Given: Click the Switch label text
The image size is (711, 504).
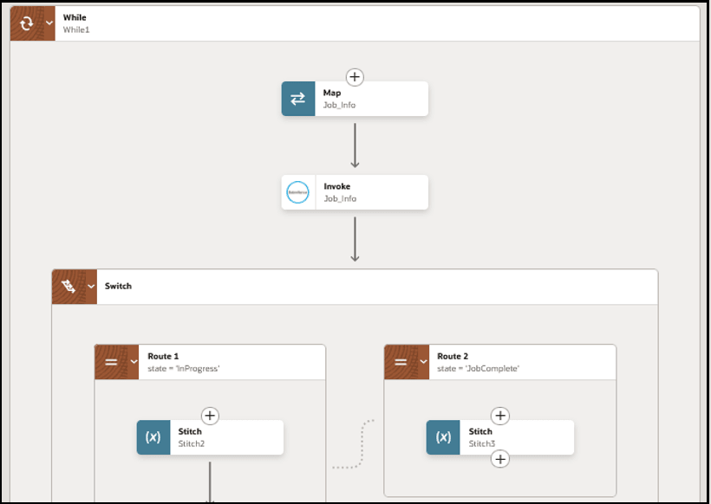Looking at the screenshot, I should 119,286.
